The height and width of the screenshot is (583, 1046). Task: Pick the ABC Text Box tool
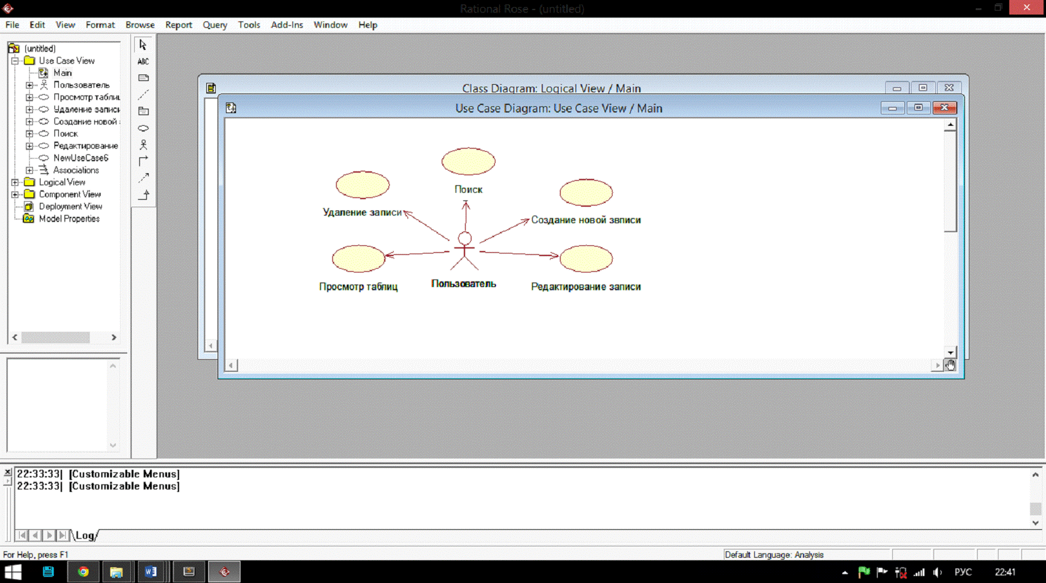tap(143, 61)
